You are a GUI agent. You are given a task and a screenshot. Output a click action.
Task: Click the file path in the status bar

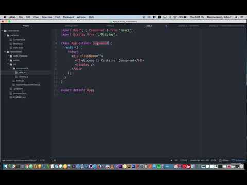click(x=19, y=160)
